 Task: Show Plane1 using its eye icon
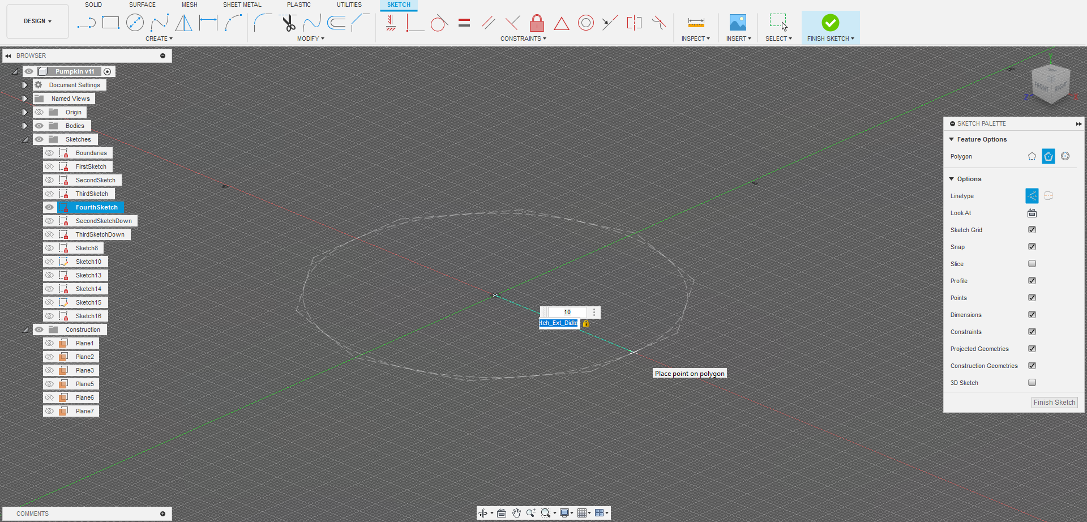[49, 343]
